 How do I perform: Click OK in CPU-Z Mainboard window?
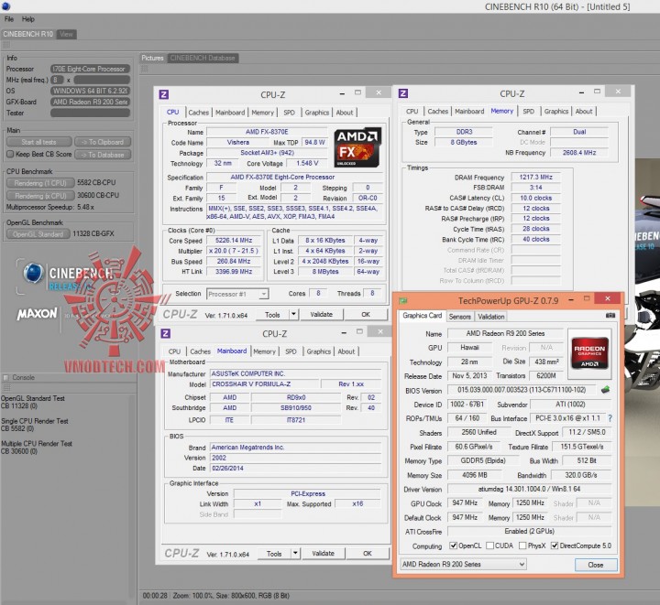[x=368, y=554]
